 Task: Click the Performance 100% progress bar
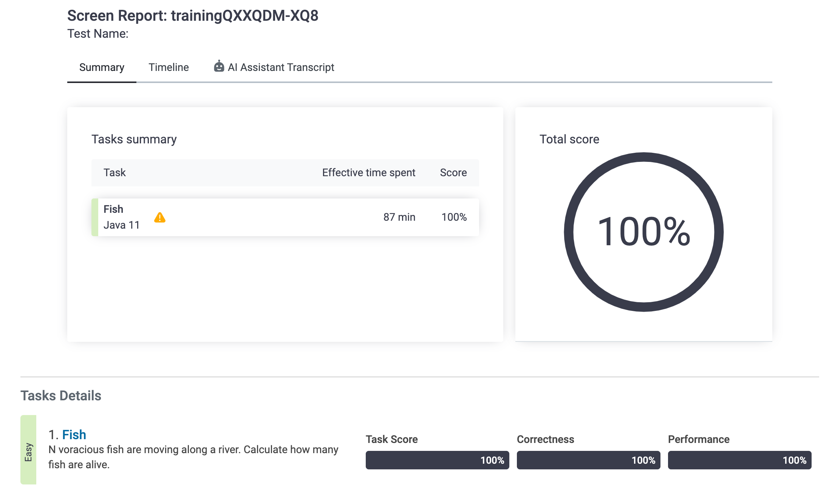point(739,460)
